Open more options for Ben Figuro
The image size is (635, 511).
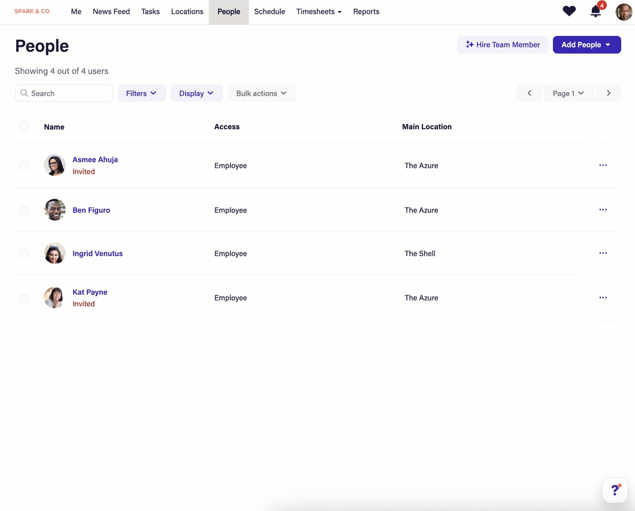(603, 210)
